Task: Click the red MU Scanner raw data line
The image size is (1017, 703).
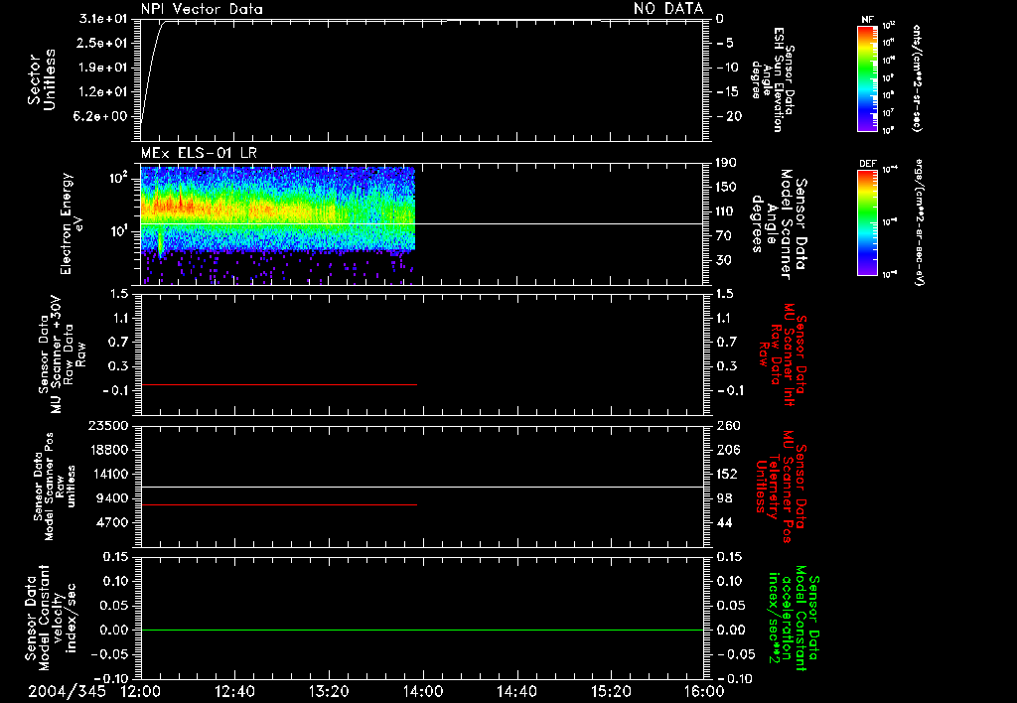Action: point(279,384)
